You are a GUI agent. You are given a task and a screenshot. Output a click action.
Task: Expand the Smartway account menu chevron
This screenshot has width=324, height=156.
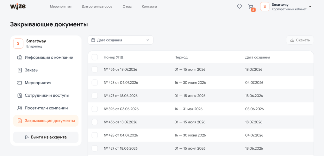click(310, 7)
